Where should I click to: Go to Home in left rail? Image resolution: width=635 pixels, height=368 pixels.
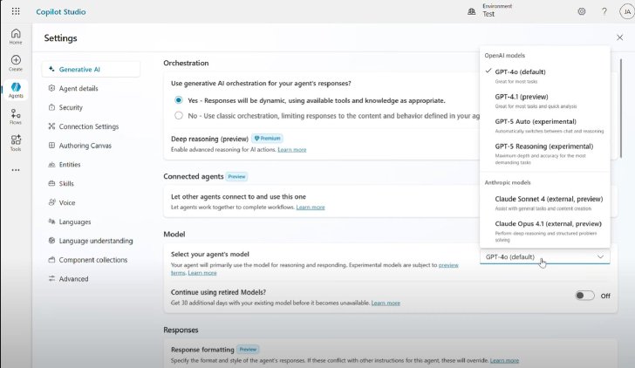click(16, 37)
